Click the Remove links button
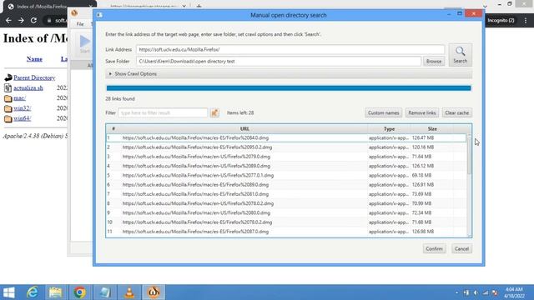 pyautogui.click(x=422, y=112)
